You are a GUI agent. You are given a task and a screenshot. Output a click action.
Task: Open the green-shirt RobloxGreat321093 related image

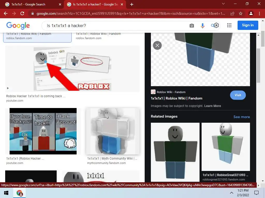click(x=226, y=147)
